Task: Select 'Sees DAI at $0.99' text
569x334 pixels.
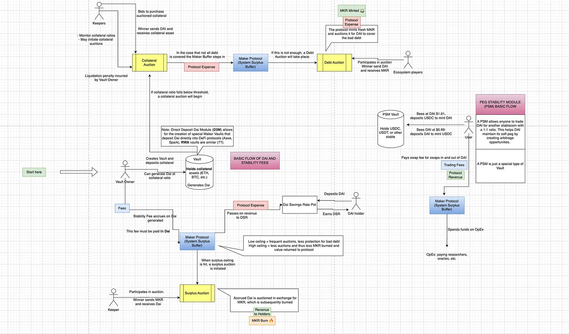Action: (431, 132)
